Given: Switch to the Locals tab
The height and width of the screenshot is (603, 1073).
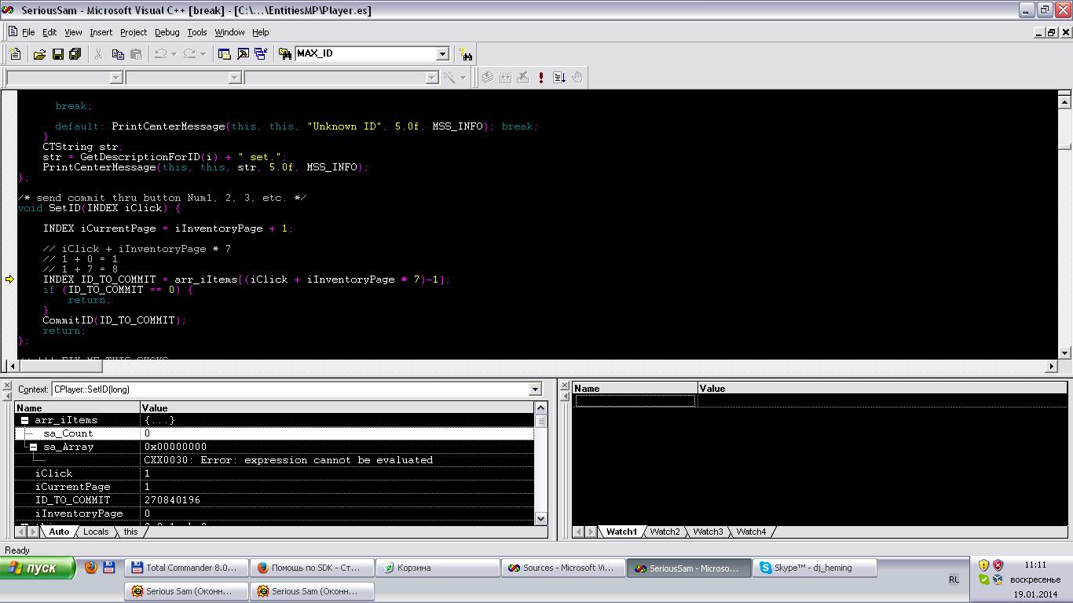Looking at the screenshot, I should point(96,532).
